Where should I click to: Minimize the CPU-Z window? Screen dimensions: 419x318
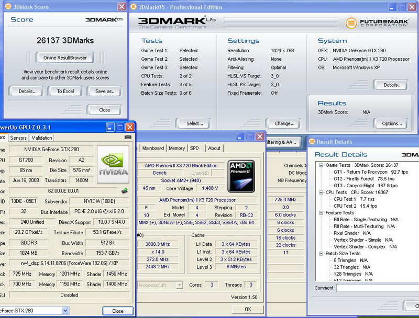[240, 137]
